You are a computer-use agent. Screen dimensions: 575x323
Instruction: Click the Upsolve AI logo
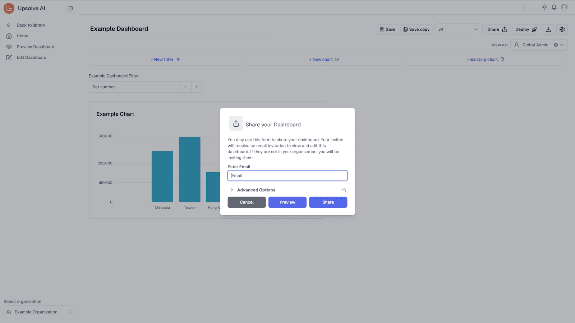9,8
